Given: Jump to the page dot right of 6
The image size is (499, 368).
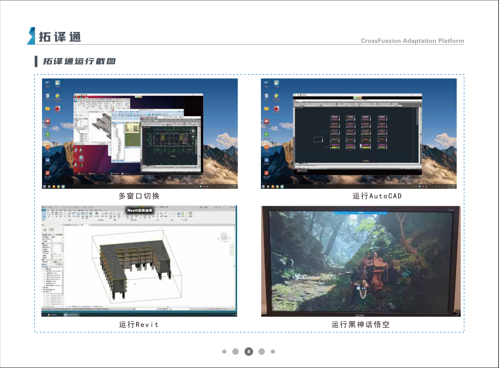Looking at the screenshot, I should click(x=262, y=352).
